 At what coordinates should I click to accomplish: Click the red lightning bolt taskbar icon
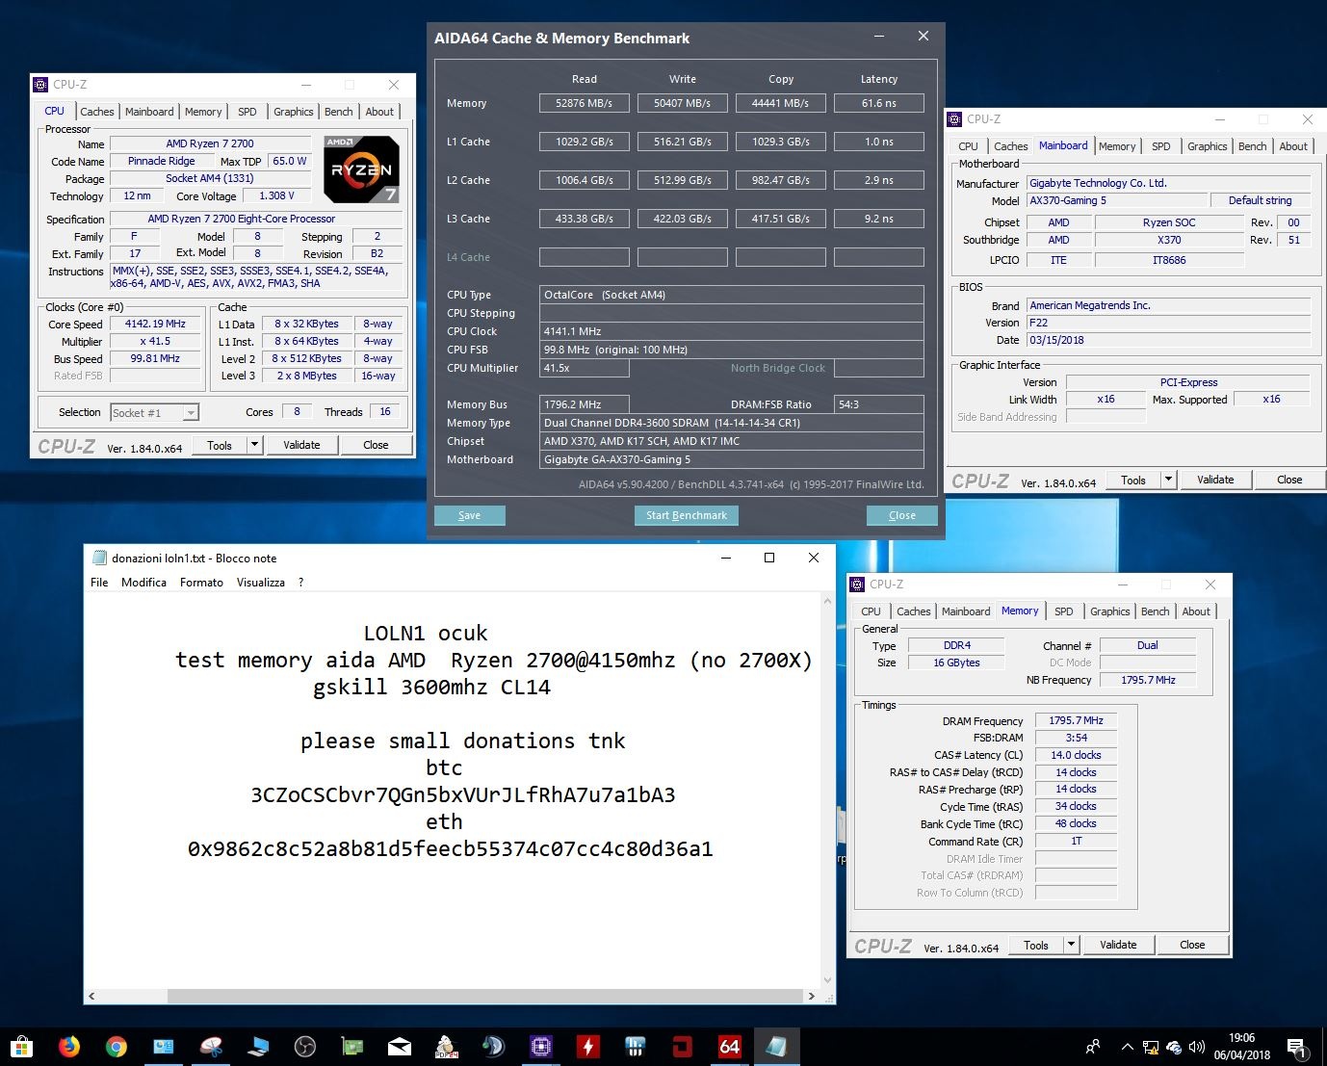coord(588,1047)
